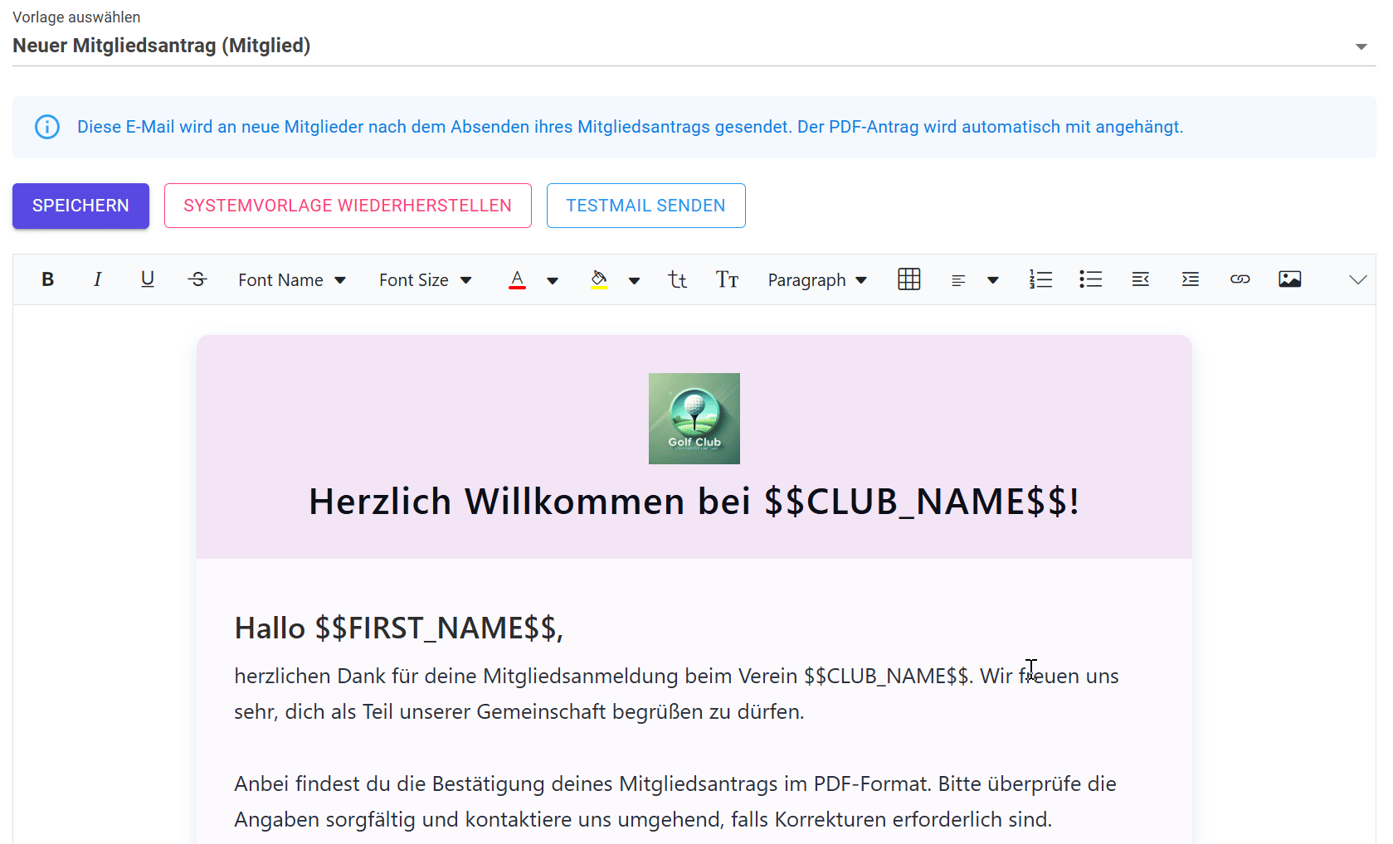Insert a table via grid icon
Image resolution: width=1393 pixels, height=844 pixels.
pos(909,279)
